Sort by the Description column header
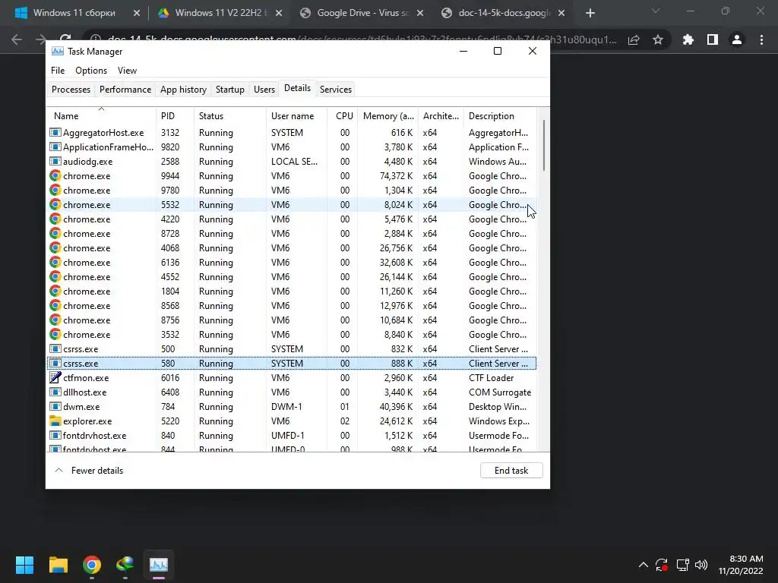This screenshot has height=583, width=778. (500, 116)
